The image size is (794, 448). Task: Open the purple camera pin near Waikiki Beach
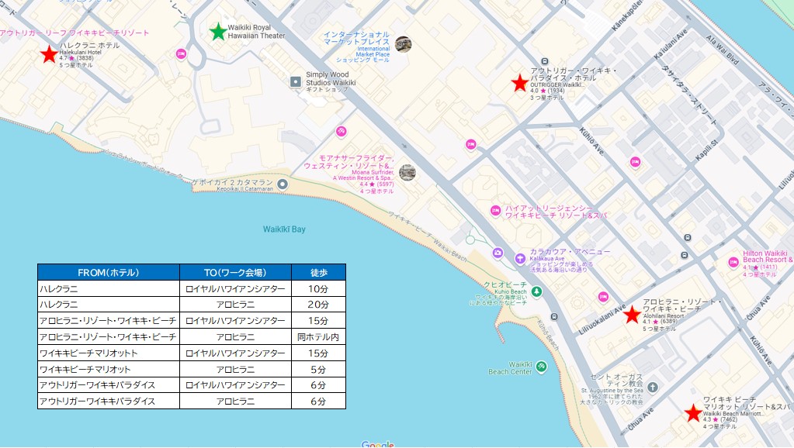[498, 253]
